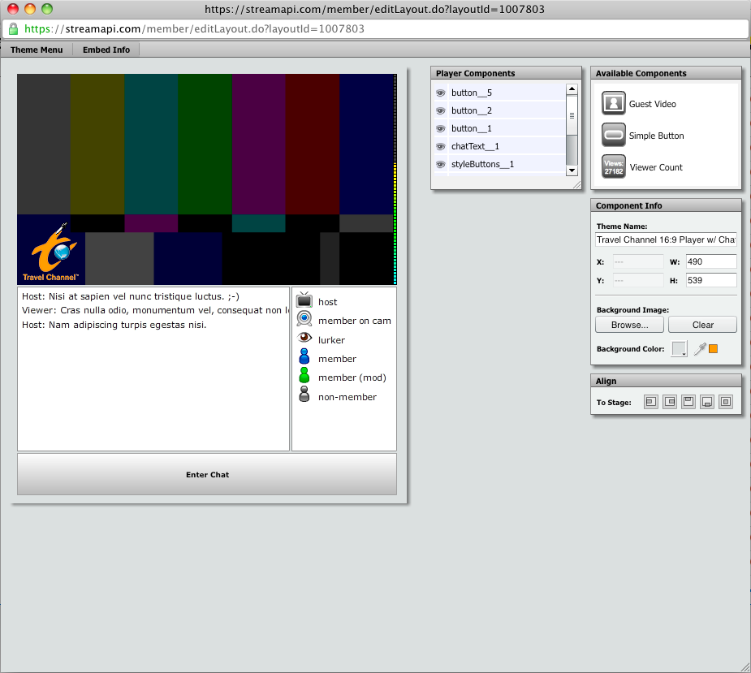Open the Embed Info menu

(x=106, y=50)
